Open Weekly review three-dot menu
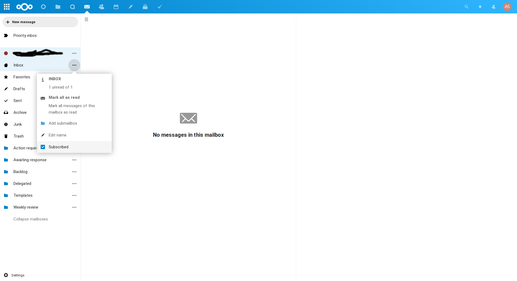 74,207
